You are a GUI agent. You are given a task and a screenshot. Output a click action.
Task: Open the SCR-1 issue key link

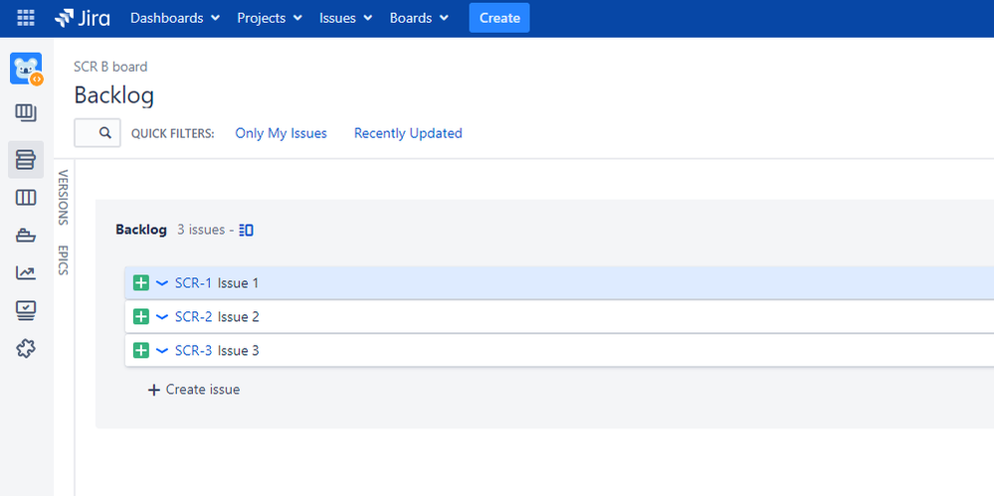click(x=193, y=283)
